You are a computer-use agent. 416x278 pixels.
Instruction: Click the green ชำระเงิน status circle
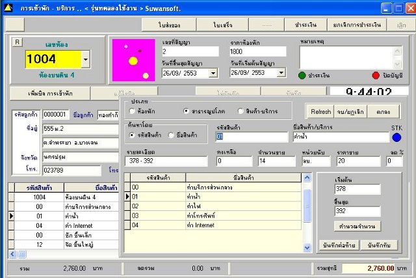(302, 76)
